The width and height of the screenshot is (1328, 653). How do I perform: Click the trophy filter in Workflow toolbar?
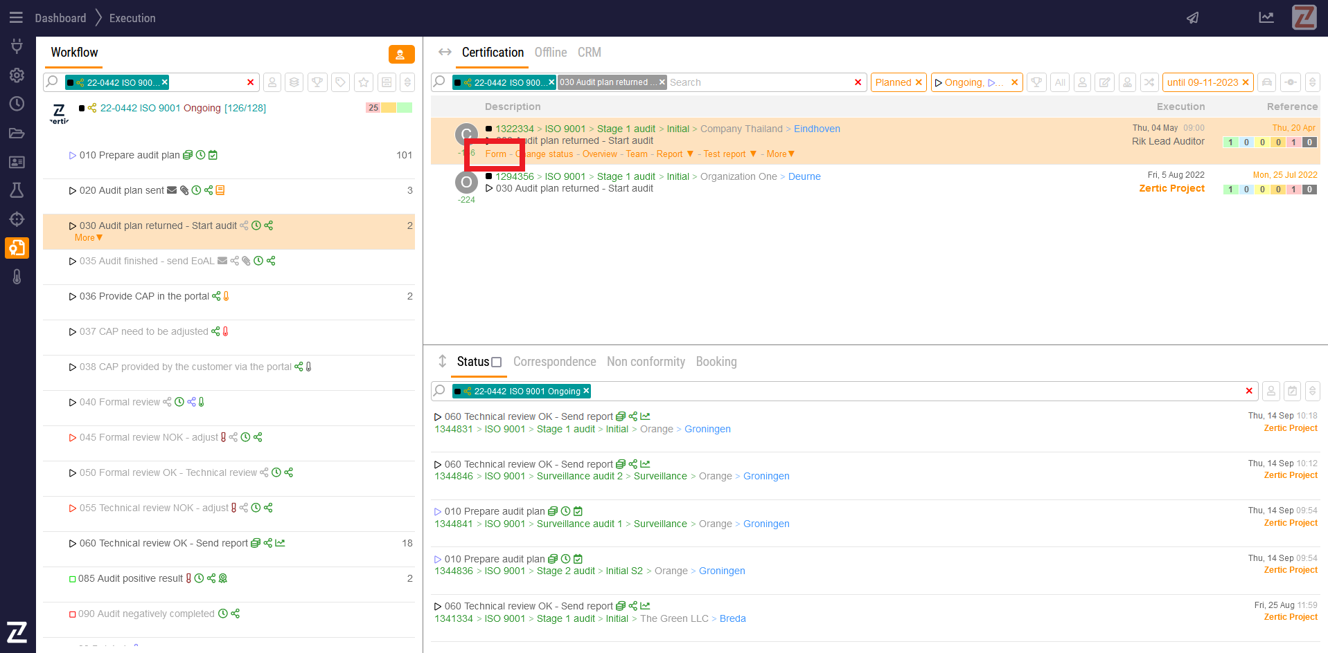click(317, 82)
